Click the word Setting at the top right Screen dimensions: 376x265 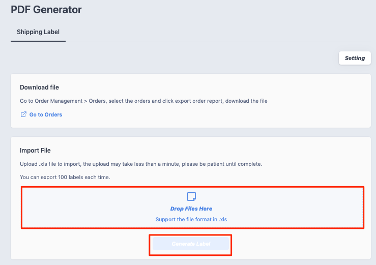coord(355,58)
